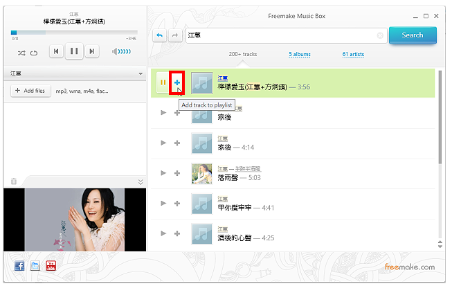Click the results list vertical scrollbar
The image size is (461, 286).
point(440,118)
